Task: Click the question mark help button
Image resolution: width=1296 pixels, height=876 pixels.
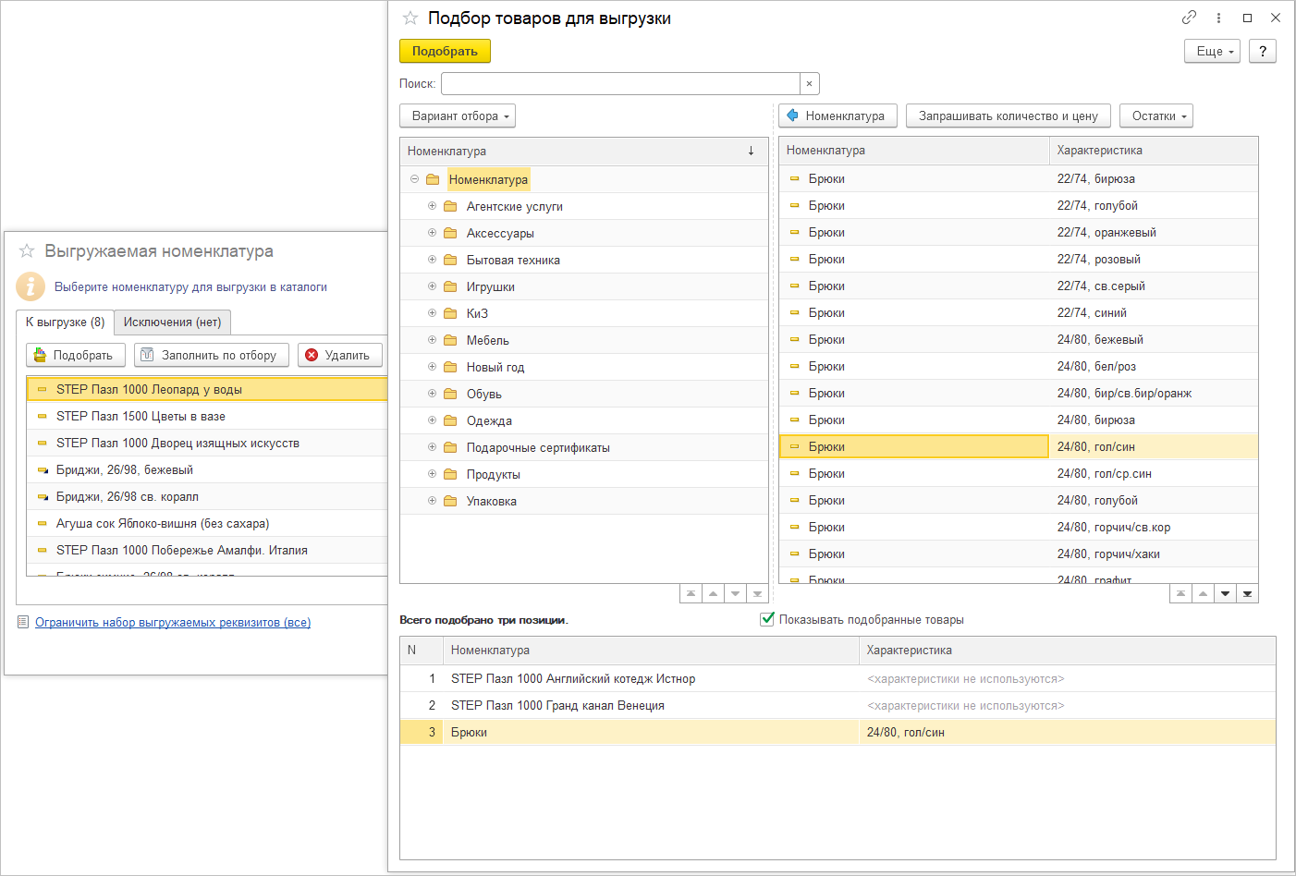Action: [1262, 51]
